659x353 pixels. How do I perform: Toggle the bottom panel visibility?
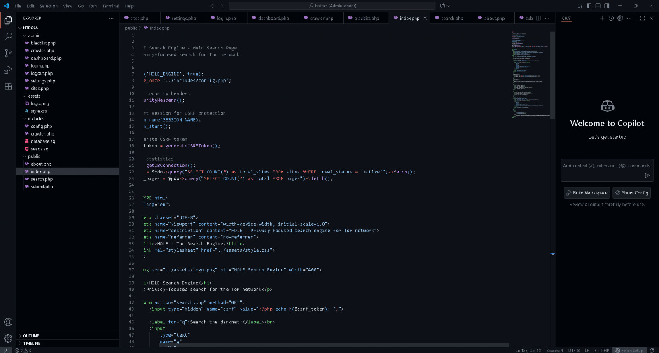[x=598, y=6]
